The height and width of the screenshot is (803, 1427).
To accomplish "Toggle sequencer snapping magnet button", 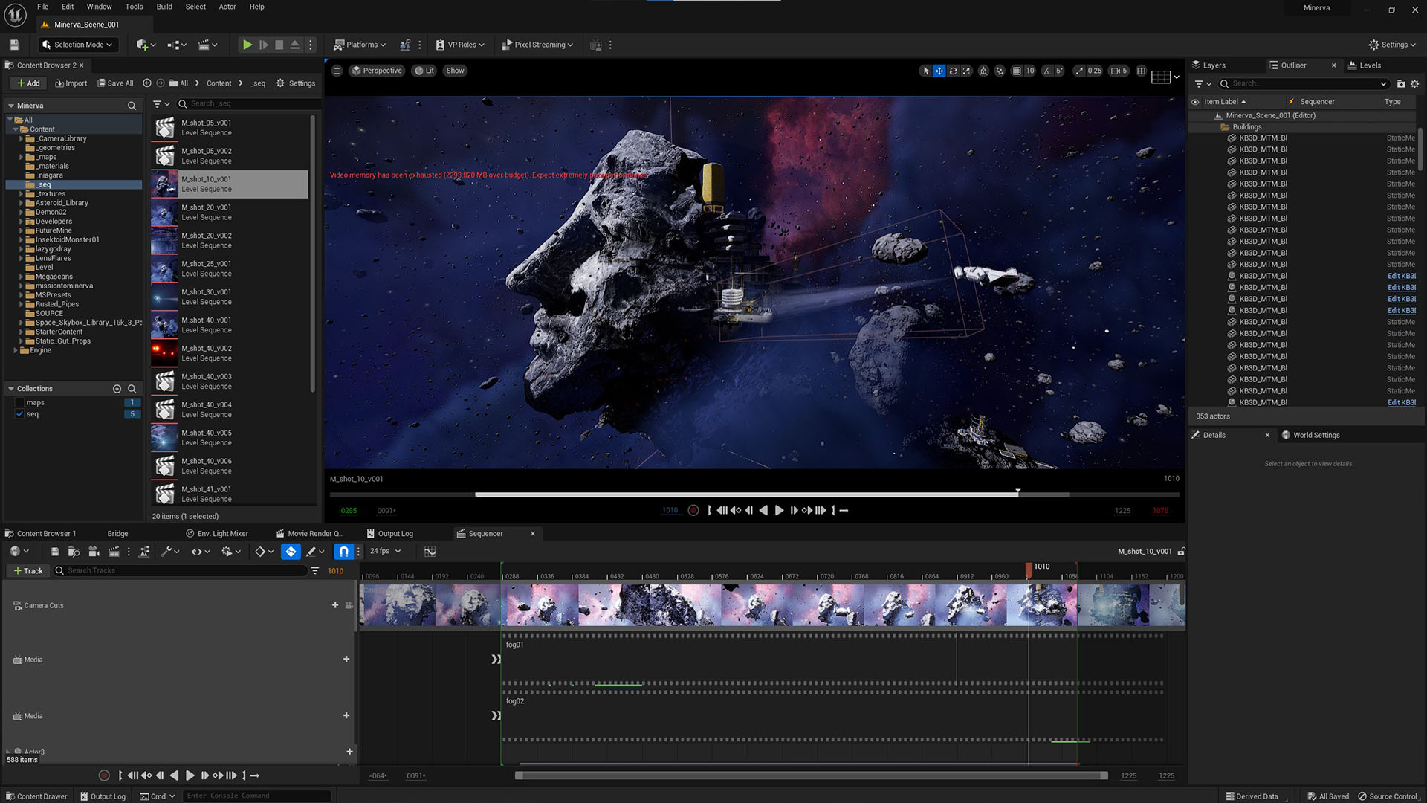I will [343, 552].
